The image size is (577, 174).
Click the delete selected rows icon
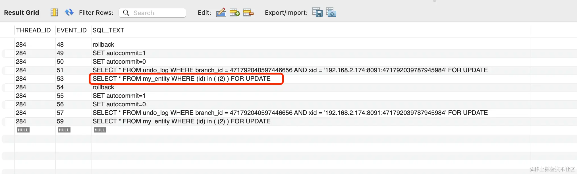(x=248, y=13)
